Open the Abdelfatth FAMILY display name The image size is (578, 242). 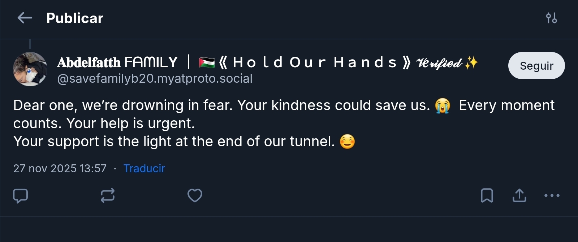click(x=117, y=62)
